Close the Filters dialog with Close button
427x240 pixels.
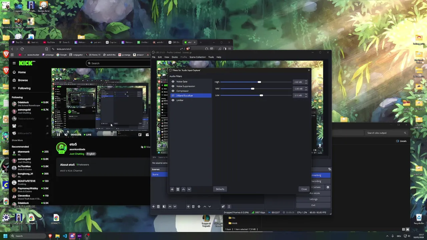tap(304, 189)
